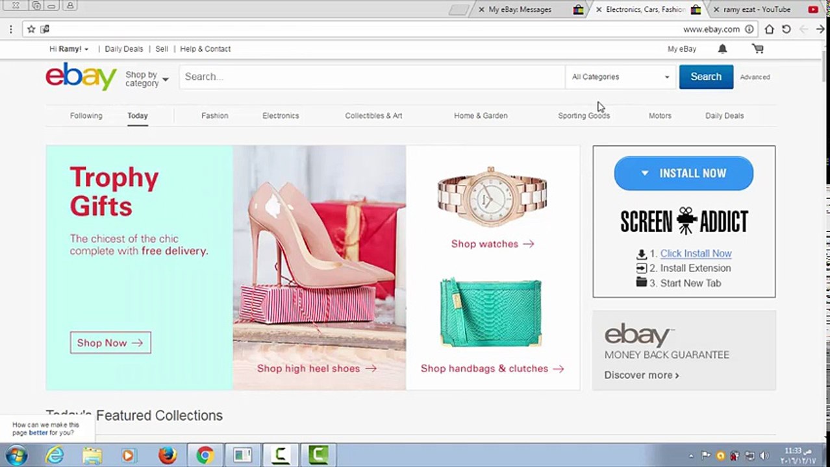Open the Collectibles & Art category
830x467 pixels.
373,115
